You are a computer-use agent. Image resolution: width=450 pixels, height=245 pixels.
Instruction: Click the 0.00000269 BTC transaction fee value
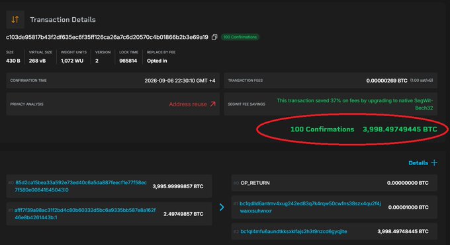[x=386, y=81]
